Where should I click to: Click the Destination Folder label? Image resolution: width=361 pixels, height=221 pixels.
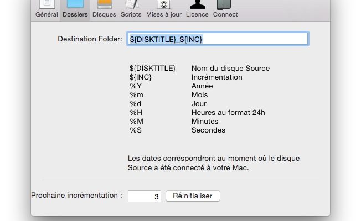(x=90, y=39)
